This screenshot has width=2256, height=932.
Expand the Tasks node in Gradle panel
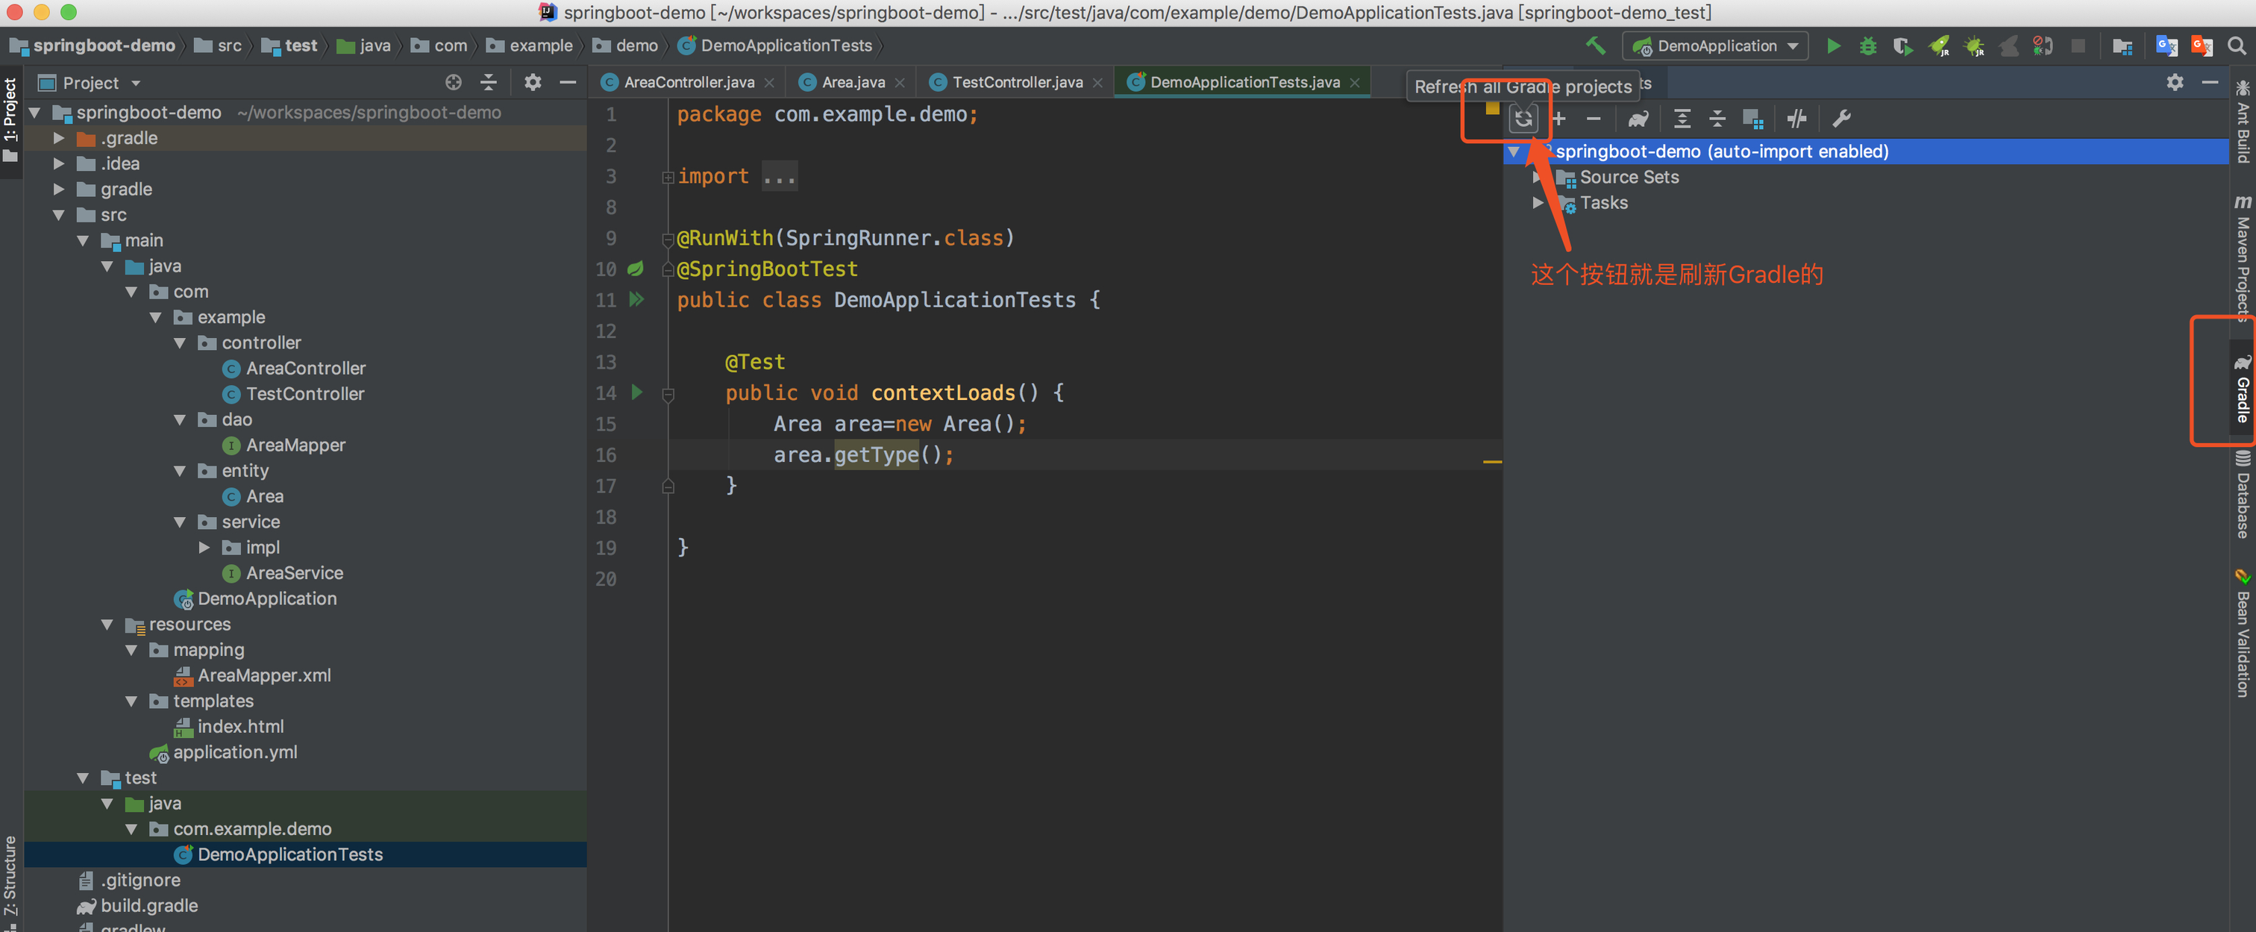coord(1537,202)
